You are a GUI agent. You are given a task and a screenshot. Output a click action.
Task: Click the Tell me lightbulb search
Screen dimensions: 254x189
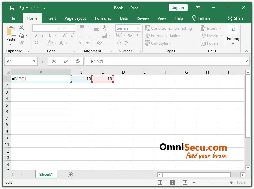201,18
